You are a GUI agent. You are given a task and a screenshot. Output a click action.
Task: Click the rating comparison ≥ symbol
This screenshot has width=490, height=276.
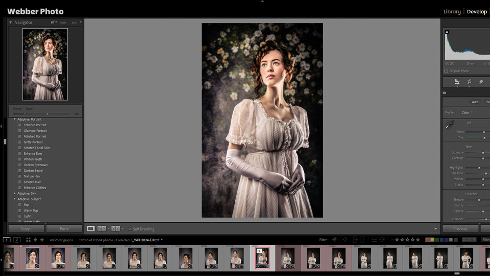[x=391, y=240]
